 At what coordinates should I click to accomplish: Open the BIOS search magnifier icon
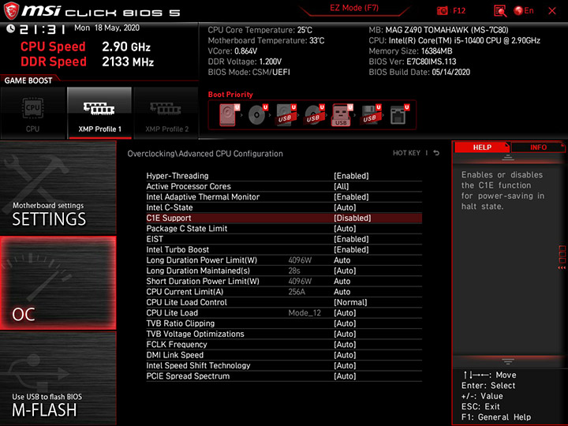pyautogui.click(x=500, y=11)
